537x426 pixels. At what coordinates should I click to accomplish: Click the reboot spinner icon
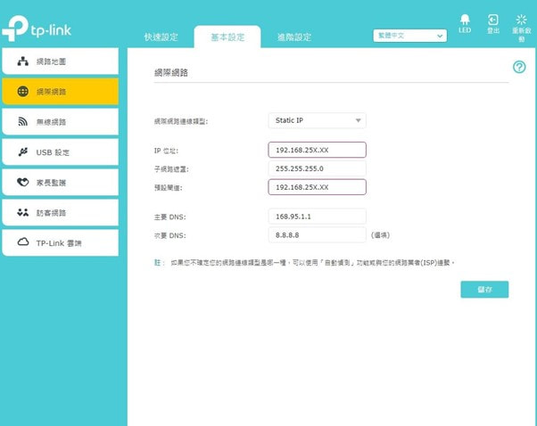pos(521,20)
